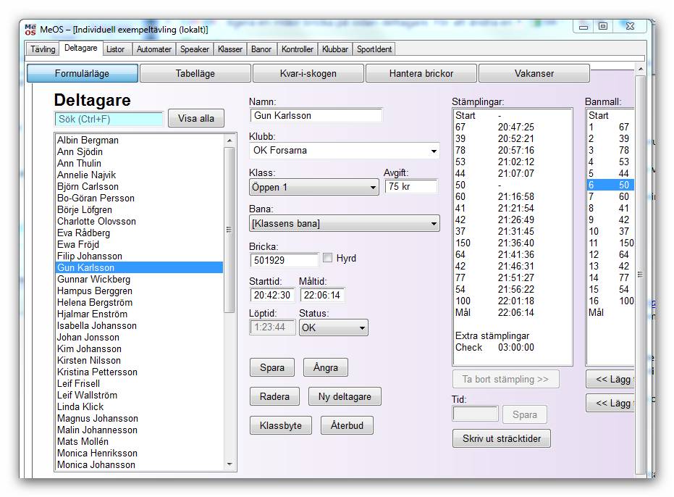Switch to the Tävling tab
The width and height of the screenshot is (674, 497).
(x=43, y=49)
